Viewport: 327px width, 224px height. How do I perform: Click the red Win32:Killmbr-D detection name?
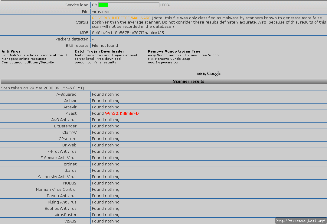(122, 113)
